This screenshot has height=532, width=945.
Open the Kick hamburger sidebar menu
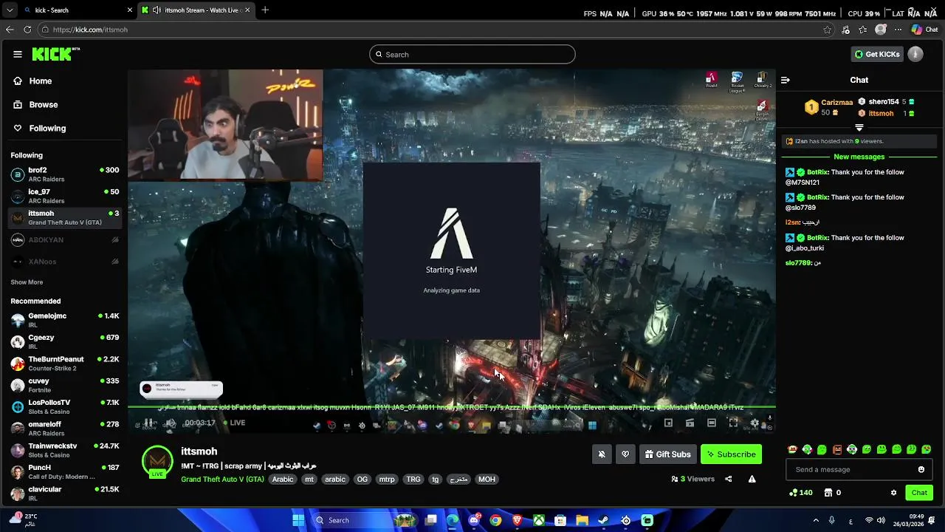(x=17, y=54)
